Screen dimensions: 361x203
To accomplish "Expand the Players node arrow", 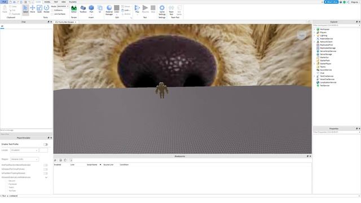I will (x=315, y=33).
